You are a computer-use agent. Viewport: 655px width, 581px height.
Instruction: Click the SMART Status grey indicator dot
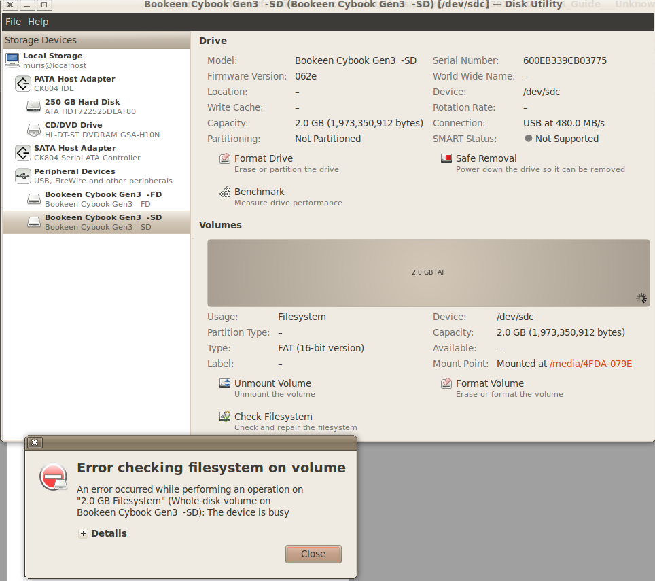click(529, 138)
